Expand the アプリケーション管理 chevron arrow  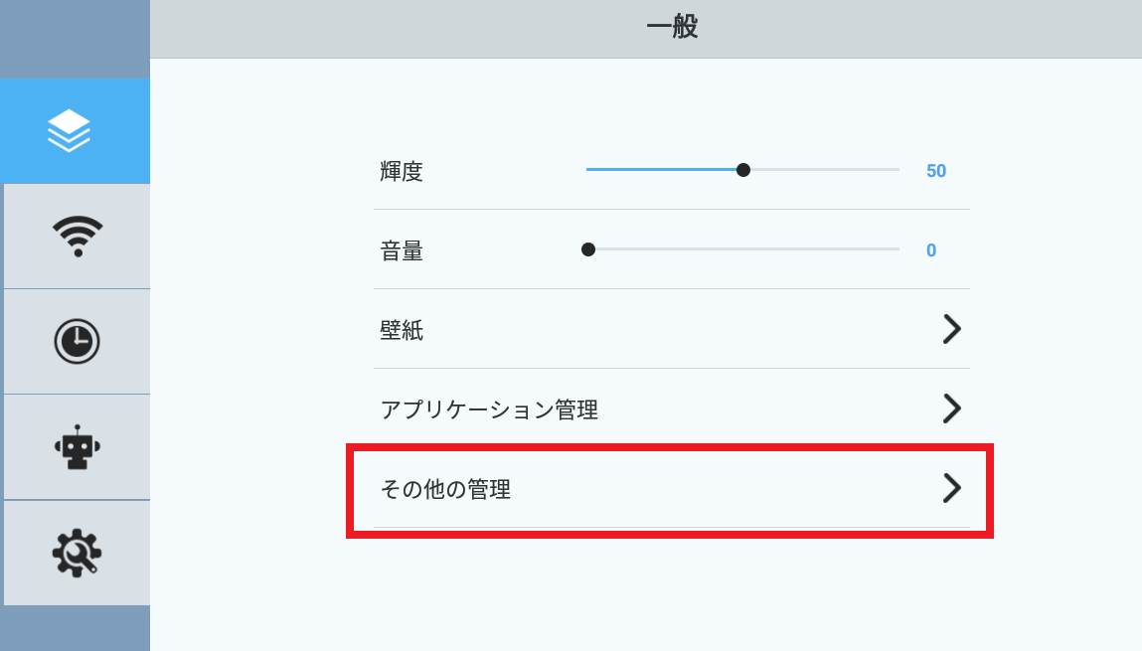[x=952, y=408]
